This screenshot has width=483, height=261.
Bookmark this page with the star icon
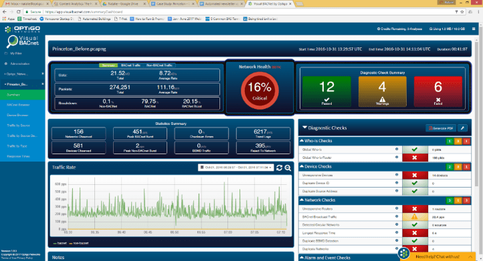462,12
